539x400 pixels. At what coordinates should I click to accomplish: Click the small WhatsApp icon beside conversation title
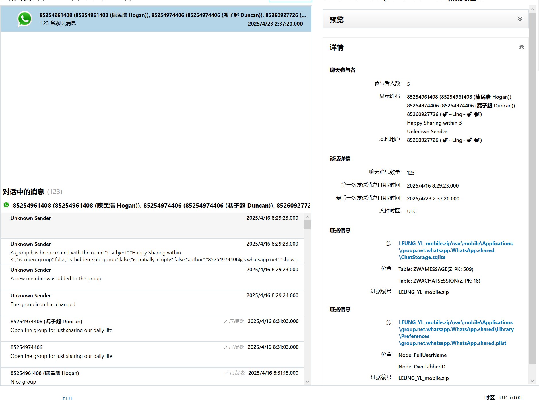pyautogui.click(x=6, y=205)
